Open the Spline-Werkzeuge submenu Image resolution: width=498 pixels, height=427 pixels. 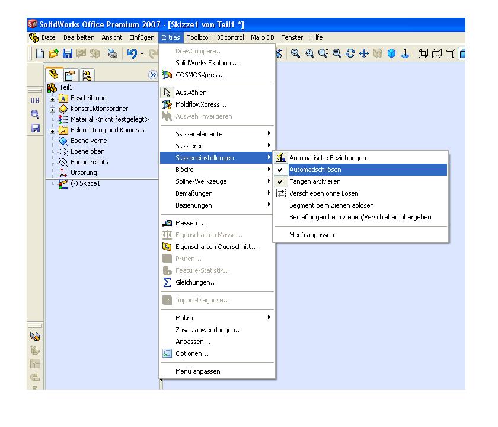pos(217,181)
